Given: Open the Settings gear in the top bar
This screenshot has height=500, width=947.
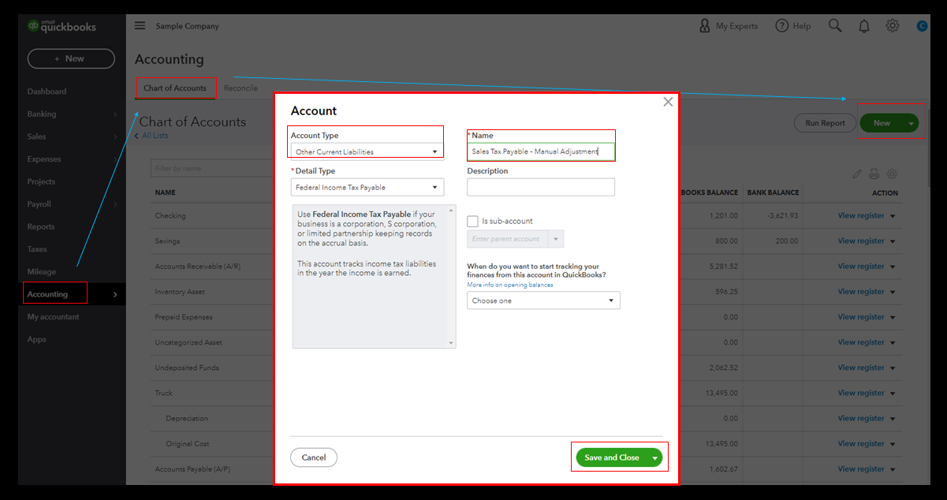Looking at the screenshot, I should click(893, 26).
